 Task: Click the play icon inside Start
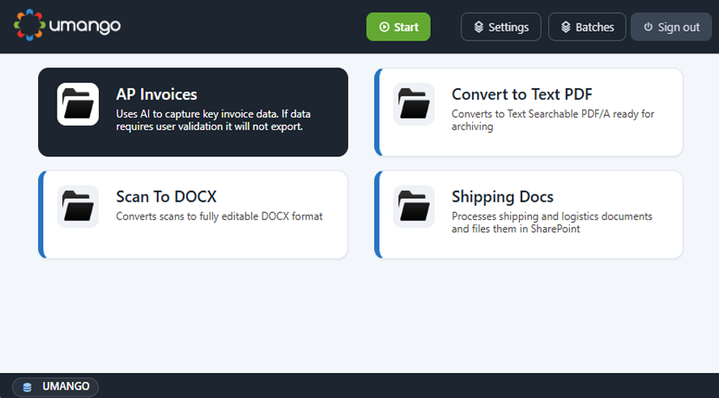(385, 27)
